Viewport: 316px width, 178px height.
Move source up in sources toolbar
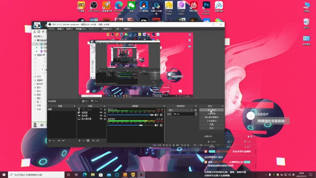pos(93,140)
